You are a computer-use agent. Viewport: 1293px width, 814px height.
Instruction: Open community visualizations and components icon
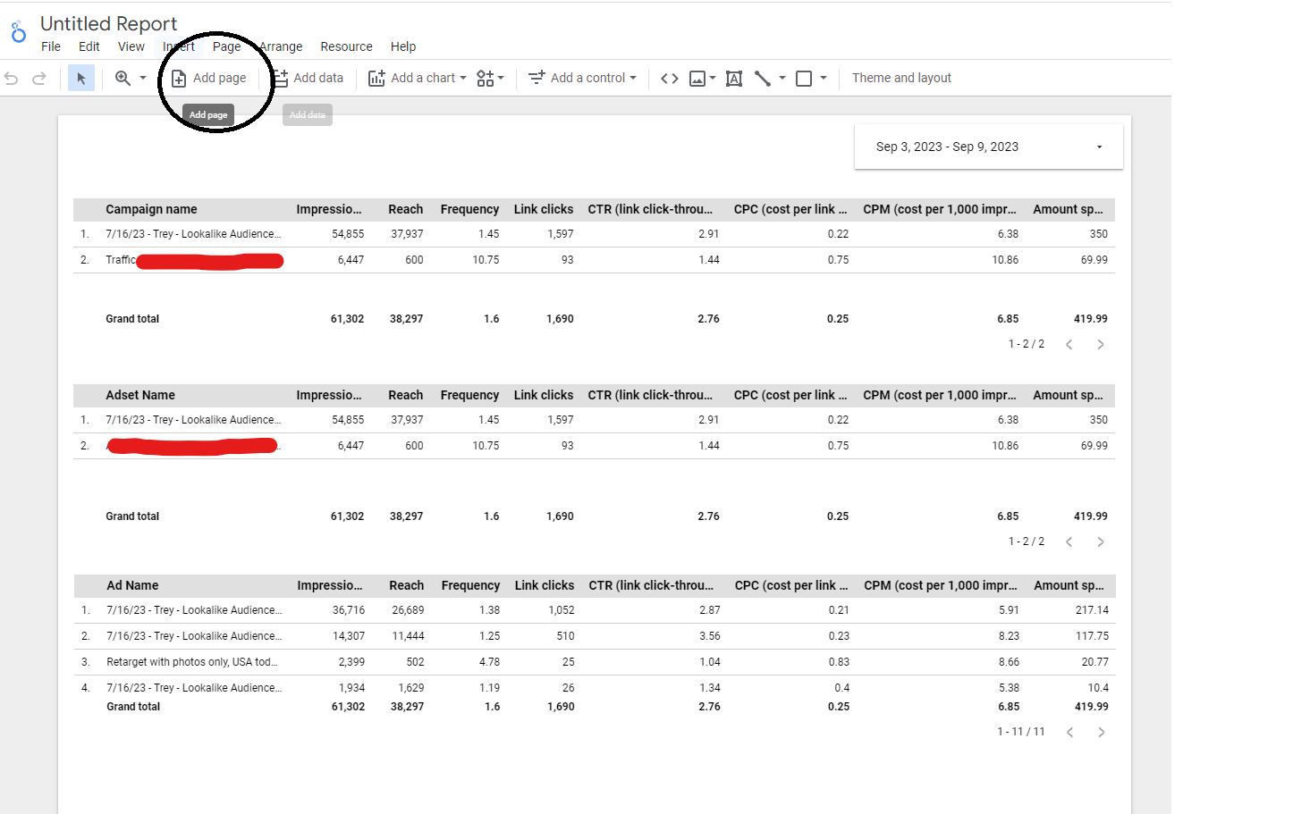pos(486,79)
